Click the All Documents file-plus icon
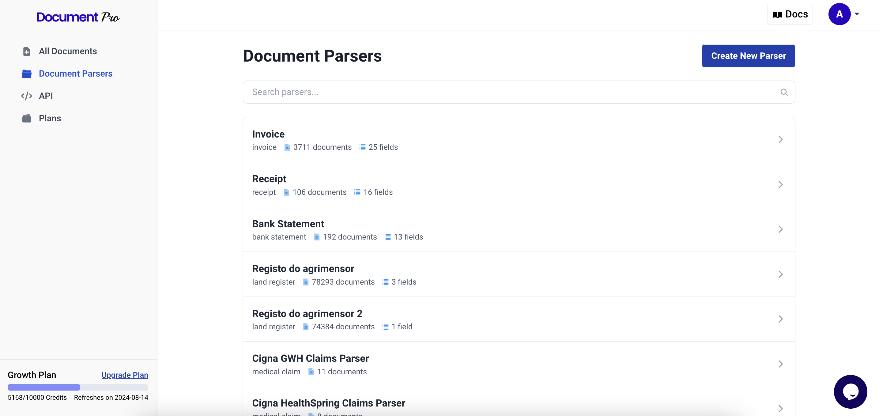Screen dimensions: 879x416 tap(27, 51)
